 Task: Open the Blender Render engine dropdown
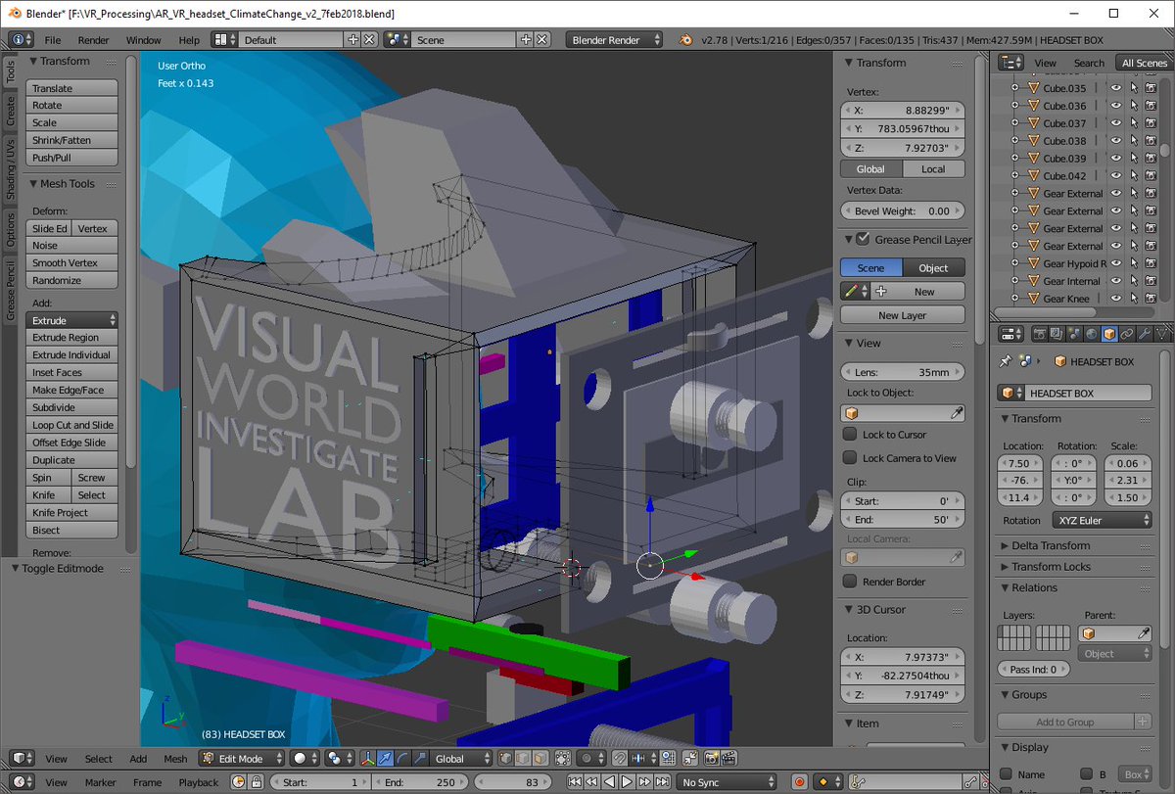pyautogui.click(x=614, y=40)
